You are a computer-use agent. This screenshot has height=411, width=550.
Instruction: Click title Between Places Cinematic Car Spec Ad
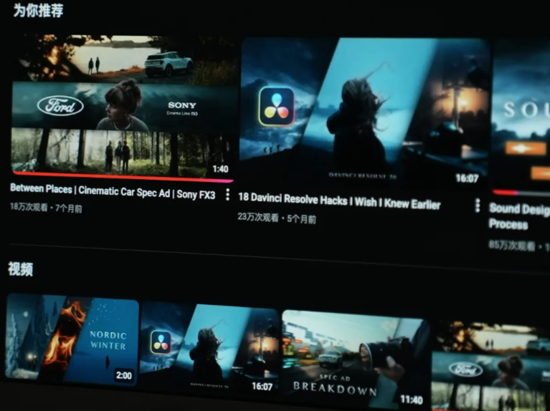click(113, 191)
